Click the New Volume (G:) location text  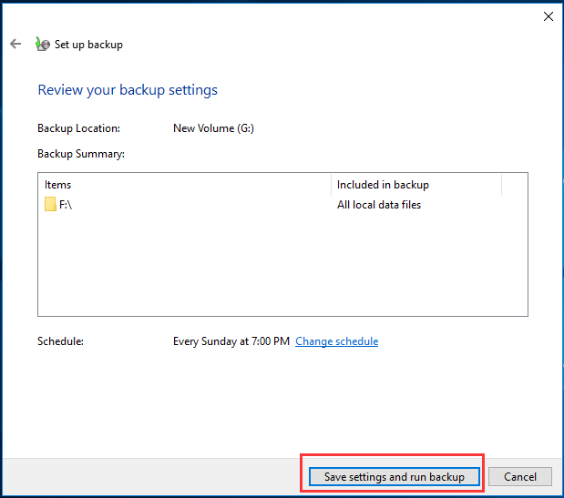(x=213, y=128)
